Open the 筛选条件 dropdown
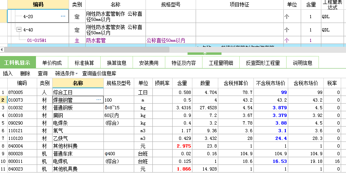This screenshot has height=181, width=346. tap(66, 73)
